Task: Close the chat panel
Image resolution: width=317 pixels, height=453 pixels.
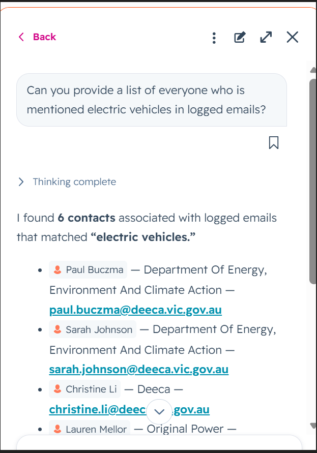Action: pos(293,37)
